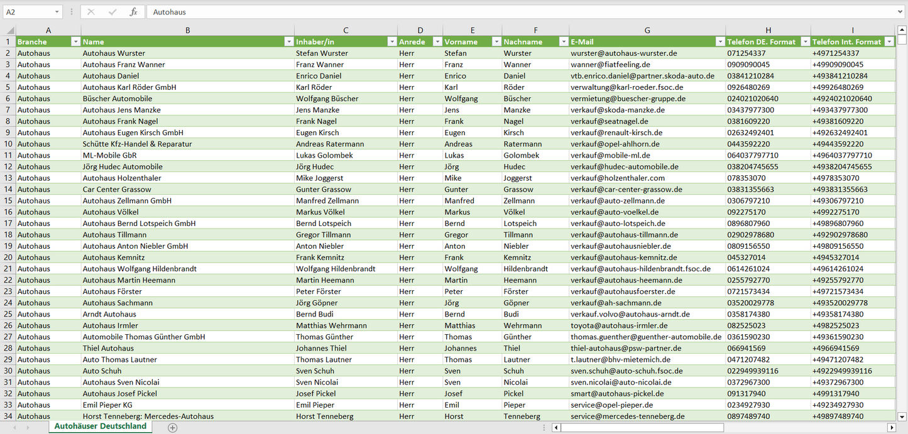
Task: Click cell containing Autohaus Franz Wanner
Action: [124, 65]
